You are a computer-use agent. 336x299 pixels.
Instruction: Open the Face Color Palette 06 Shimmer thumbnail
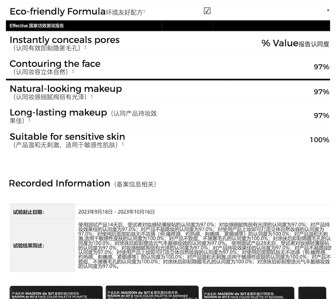pyautogui.click(x=152, y=293)
